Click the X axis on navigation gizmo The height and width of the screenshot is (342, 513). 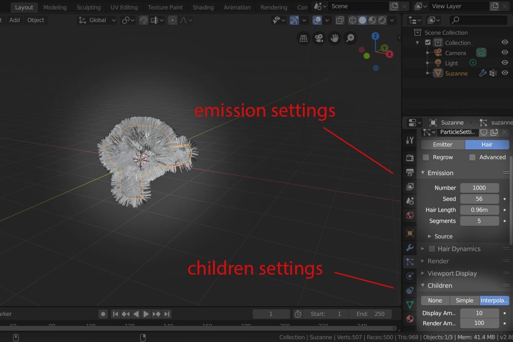coord(389,54)
